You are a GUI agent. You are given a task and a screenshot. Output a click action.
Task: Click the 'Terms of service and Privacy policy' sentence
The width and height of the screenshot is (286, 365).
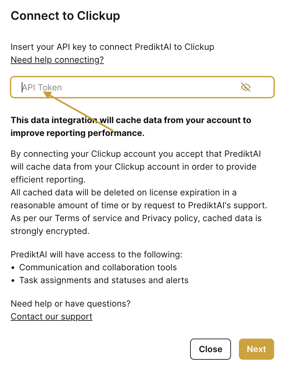click(x=136, y=218)
